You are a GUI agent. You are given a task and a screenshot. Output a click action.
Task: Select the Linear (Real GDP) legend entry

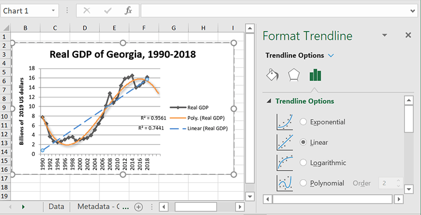tap(199, 129)
